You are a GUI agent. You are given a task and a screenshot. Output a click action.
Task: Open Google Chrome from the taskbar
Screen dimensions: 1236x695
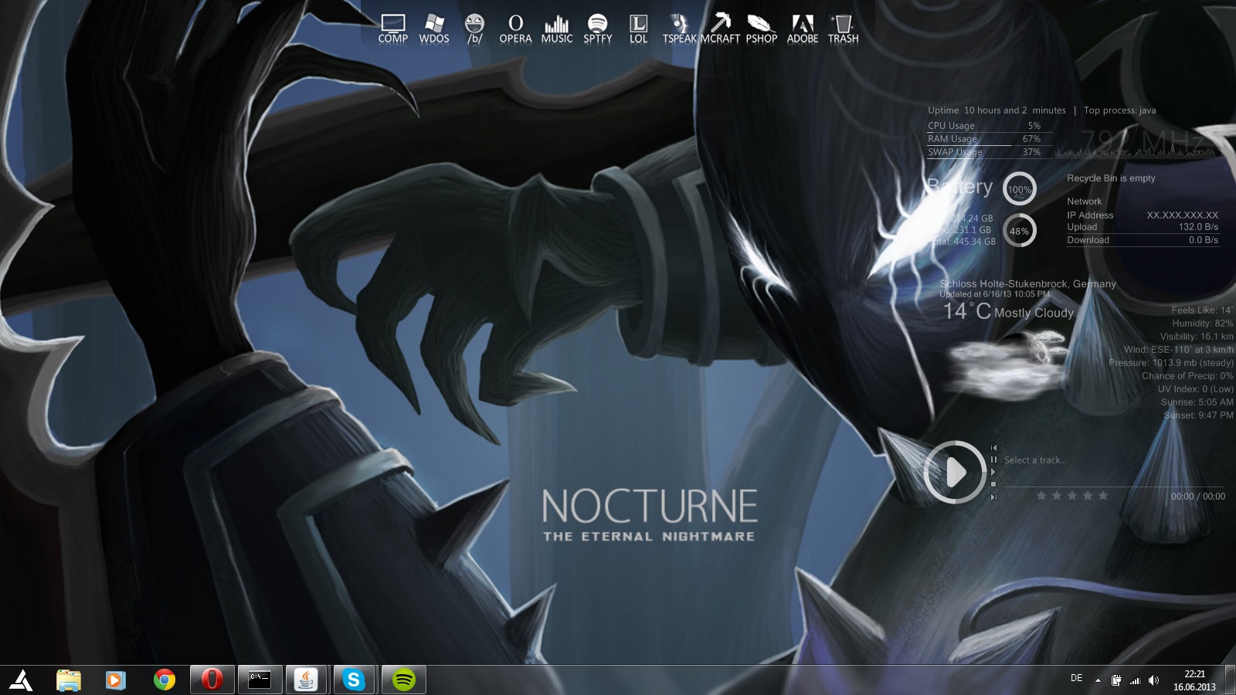(x=164, y=680)
